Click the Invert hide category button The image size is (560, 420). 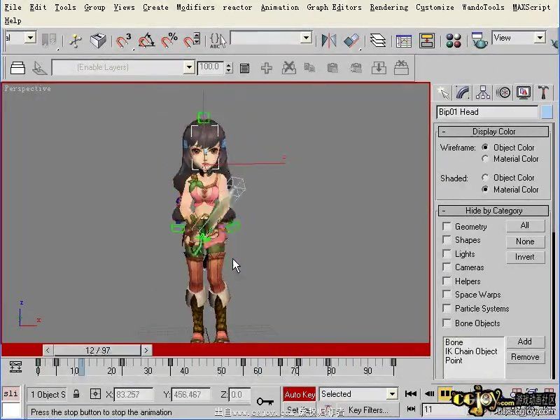click(x=525, y=257)
